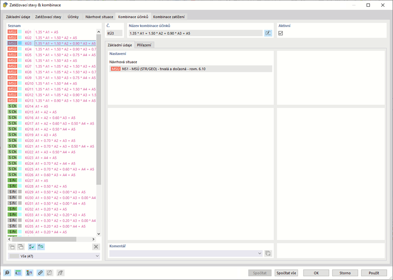Click the Spočítat vše button
Viewport: 393px width, 280px height.
click(286, 273)
